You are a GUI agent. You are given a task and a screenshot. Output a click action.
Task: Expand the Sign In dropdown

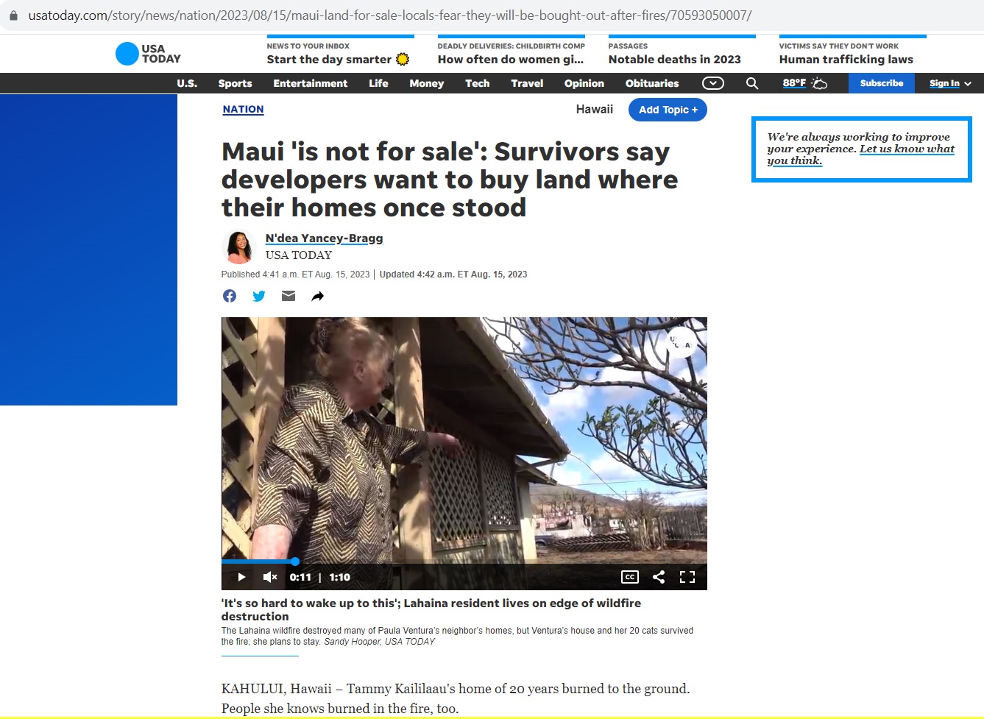click(950, 83)
